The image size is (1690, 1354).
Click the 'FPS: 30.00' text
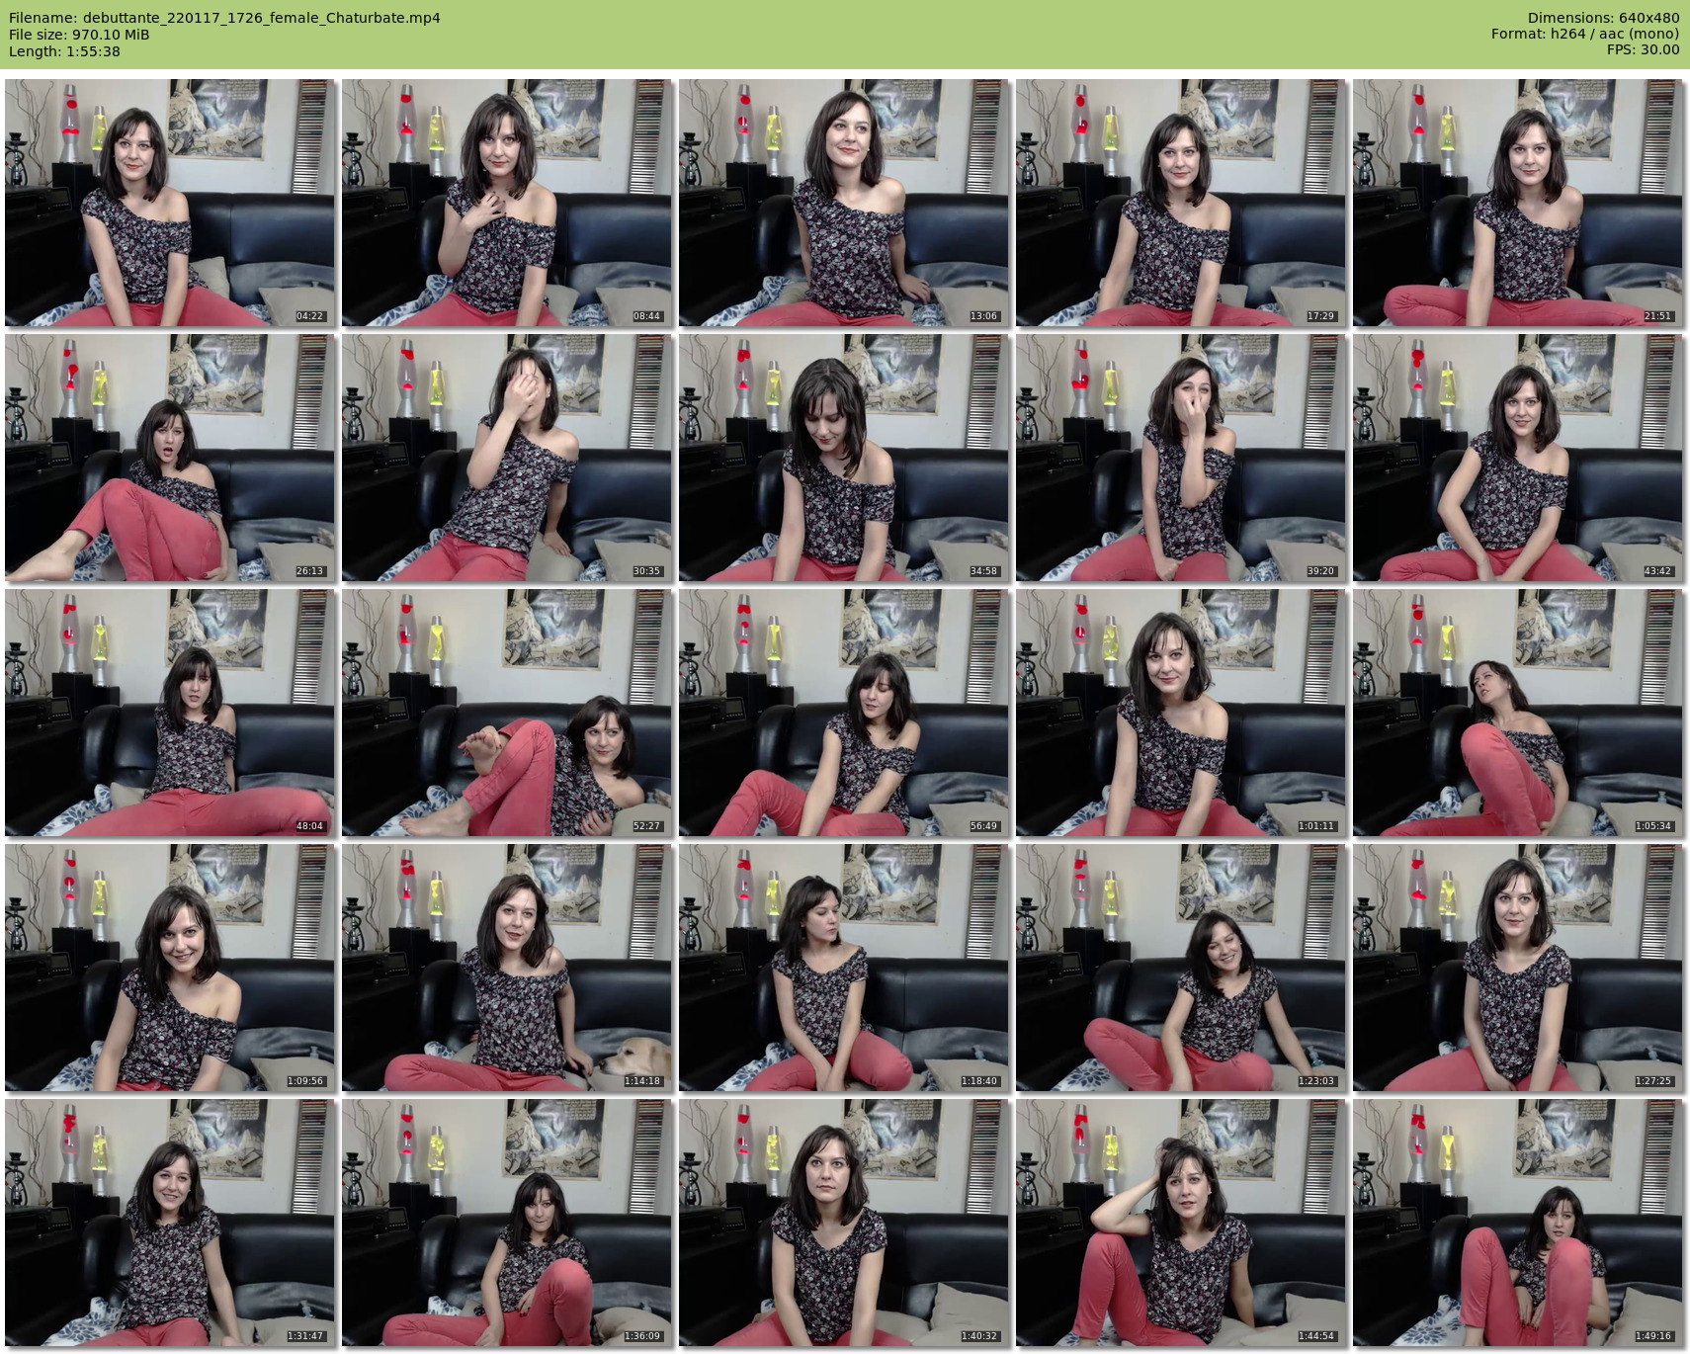pos(1643,50)
